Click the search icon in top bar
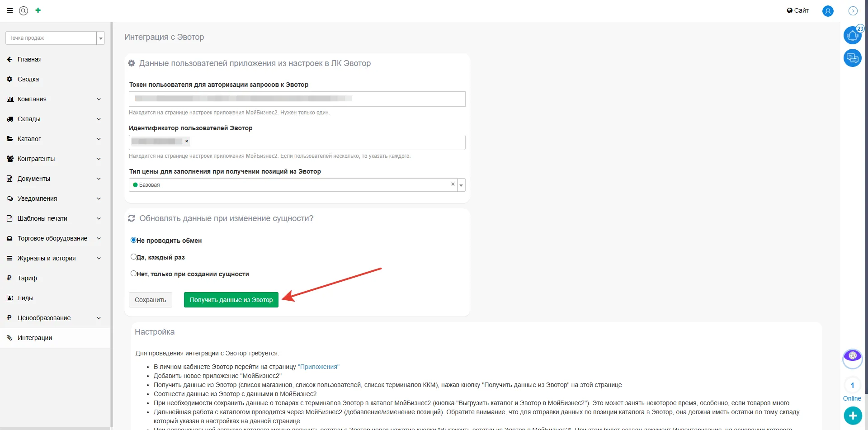Image resolution: width=868 pixels, height=430 pixels. [x=24, y=11]
